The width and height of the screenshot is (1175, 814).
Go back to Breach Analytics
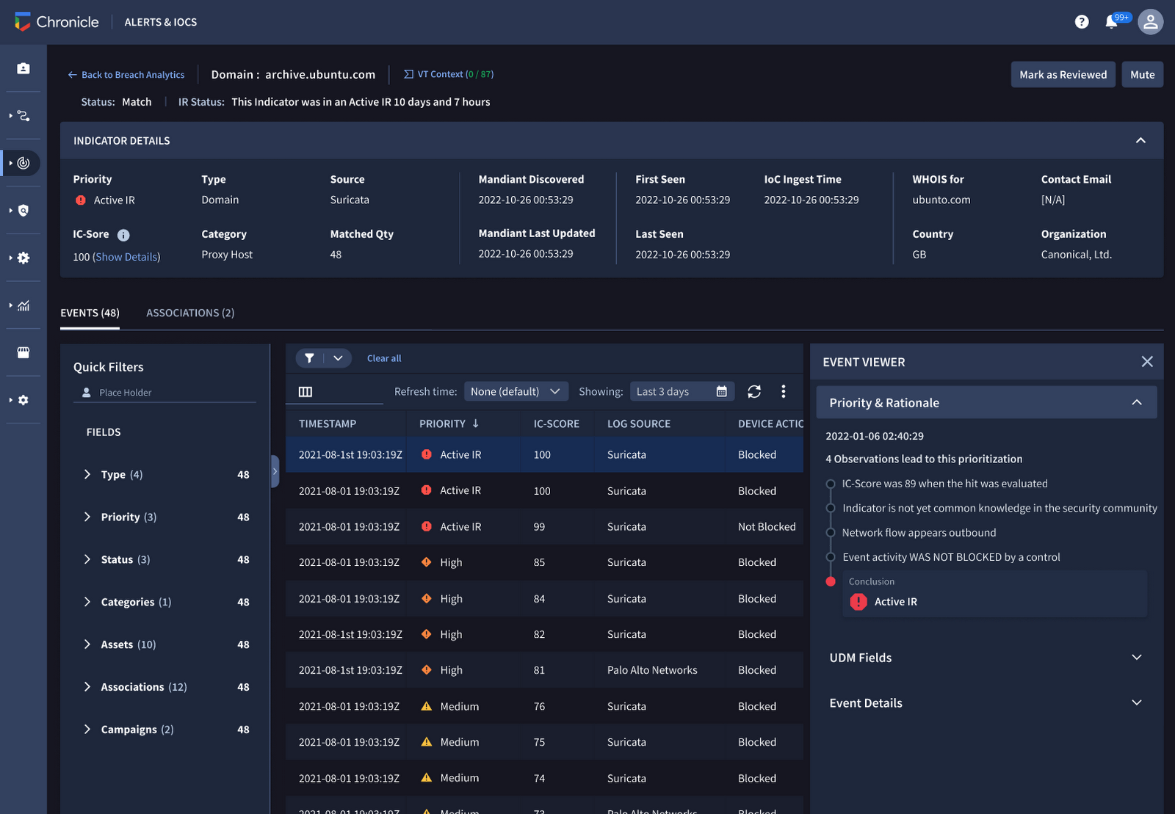point(126,75)
